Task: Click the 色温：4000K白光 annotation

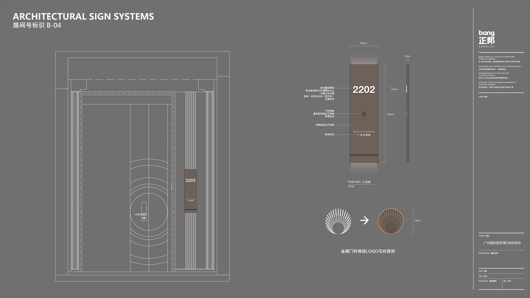Action: coord(319,96)
